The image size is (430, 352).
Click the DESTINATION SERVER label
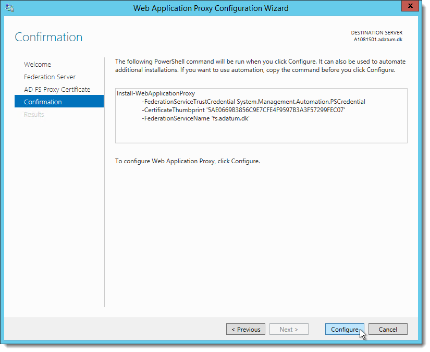click(x=376, y=33)
